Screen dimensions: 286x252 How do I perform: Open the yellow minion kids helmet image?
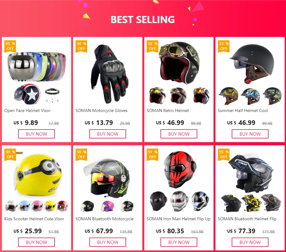click(x=38, y=175)
